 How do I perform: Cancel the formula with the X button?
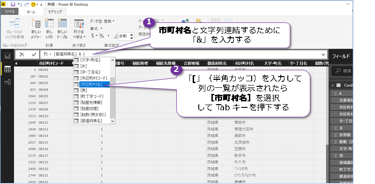pyautogui.click(x=22, y=55)
